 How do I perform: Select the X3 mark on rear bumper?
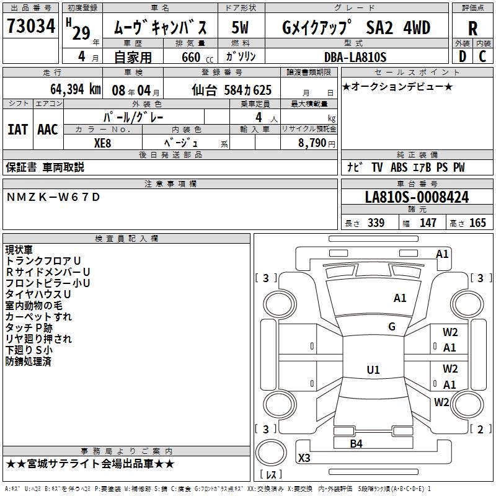[304, 458]
